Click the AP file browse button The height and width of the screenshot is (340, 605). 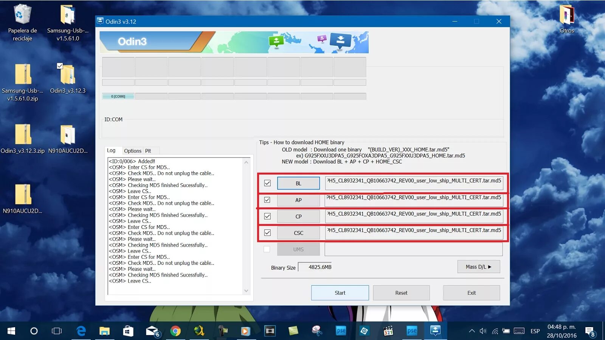pos(298,200)
